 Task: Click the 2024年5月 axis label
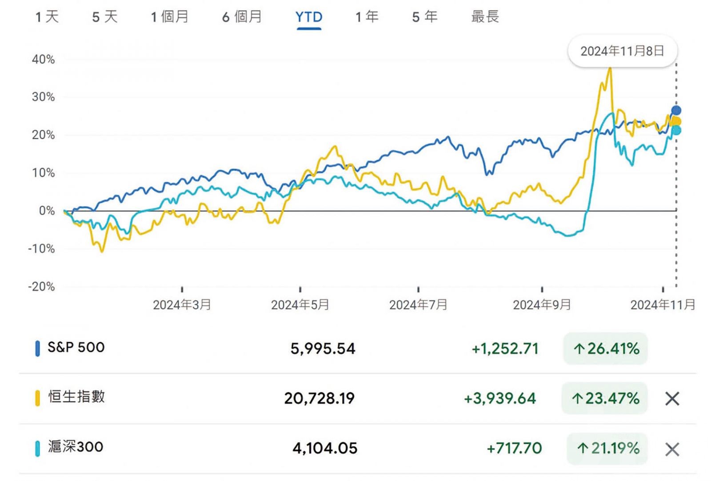pyautogui.click(x=300, y=305)
